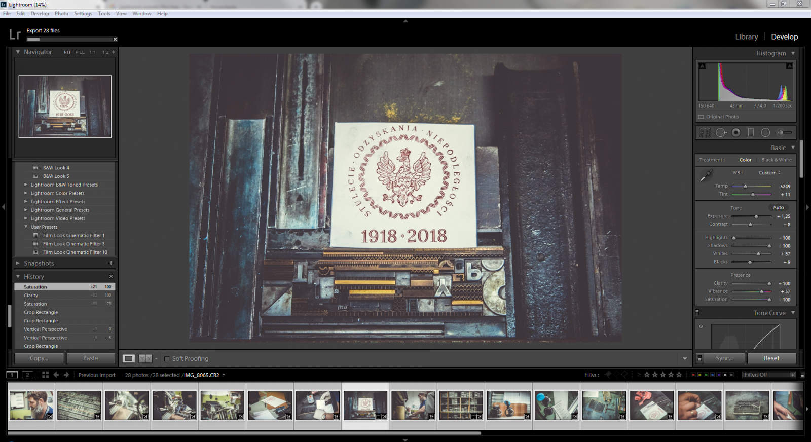Switch to the Library module

pyautogui.click(x=746, y=37)
